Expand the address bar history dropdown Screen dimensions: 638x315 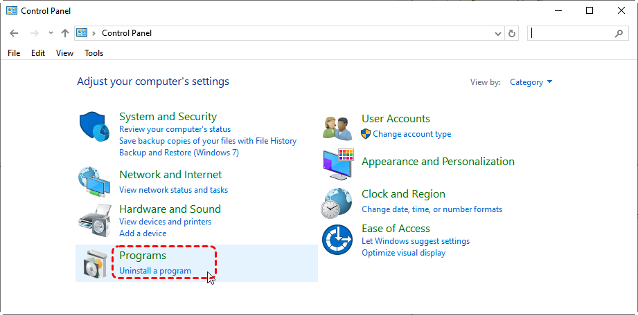pos(498,33)
